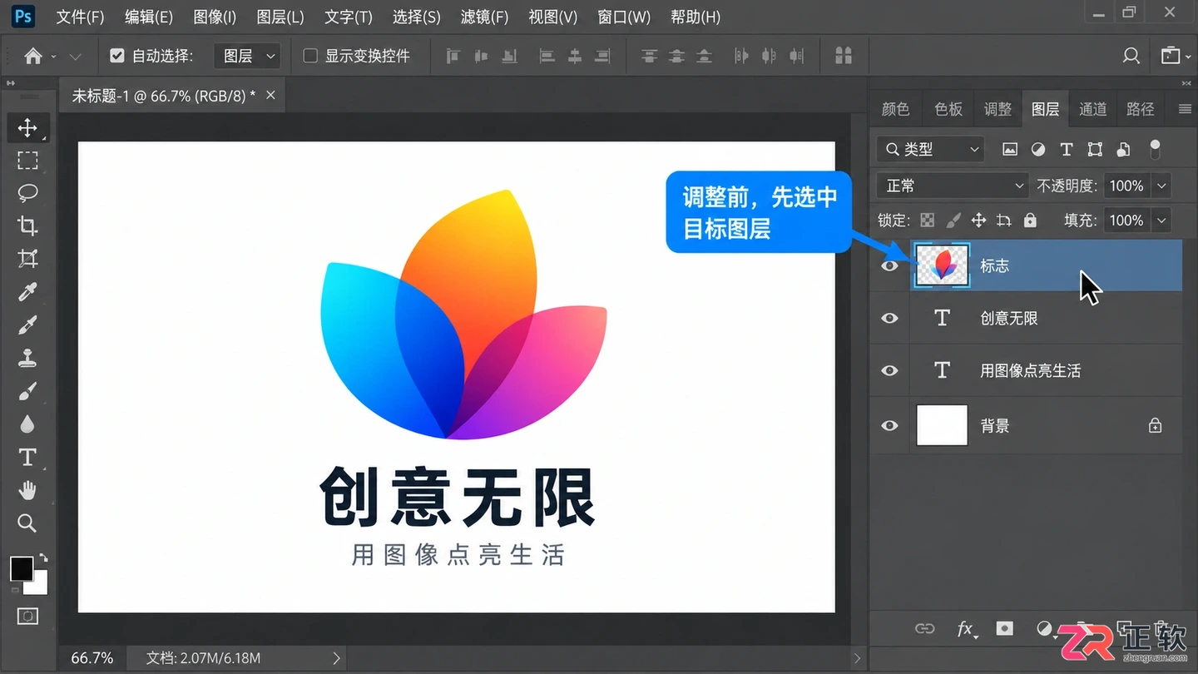This screenshot has height=674, width=1198.
Task: Open the search magnifier in the options bar
Action: click(1131, 56)
